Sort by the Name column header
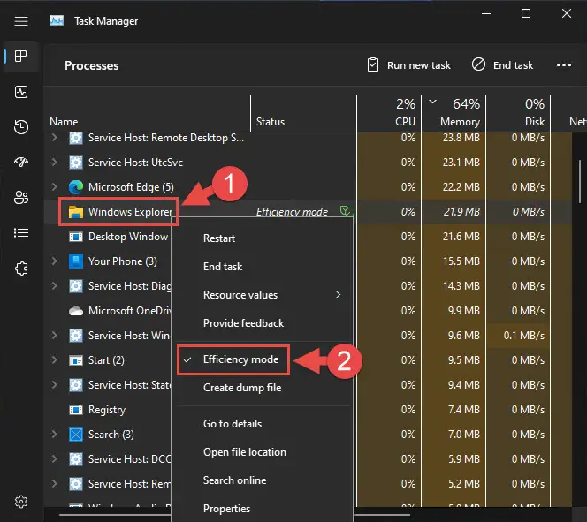587x522 pixels. coord(147,114)
